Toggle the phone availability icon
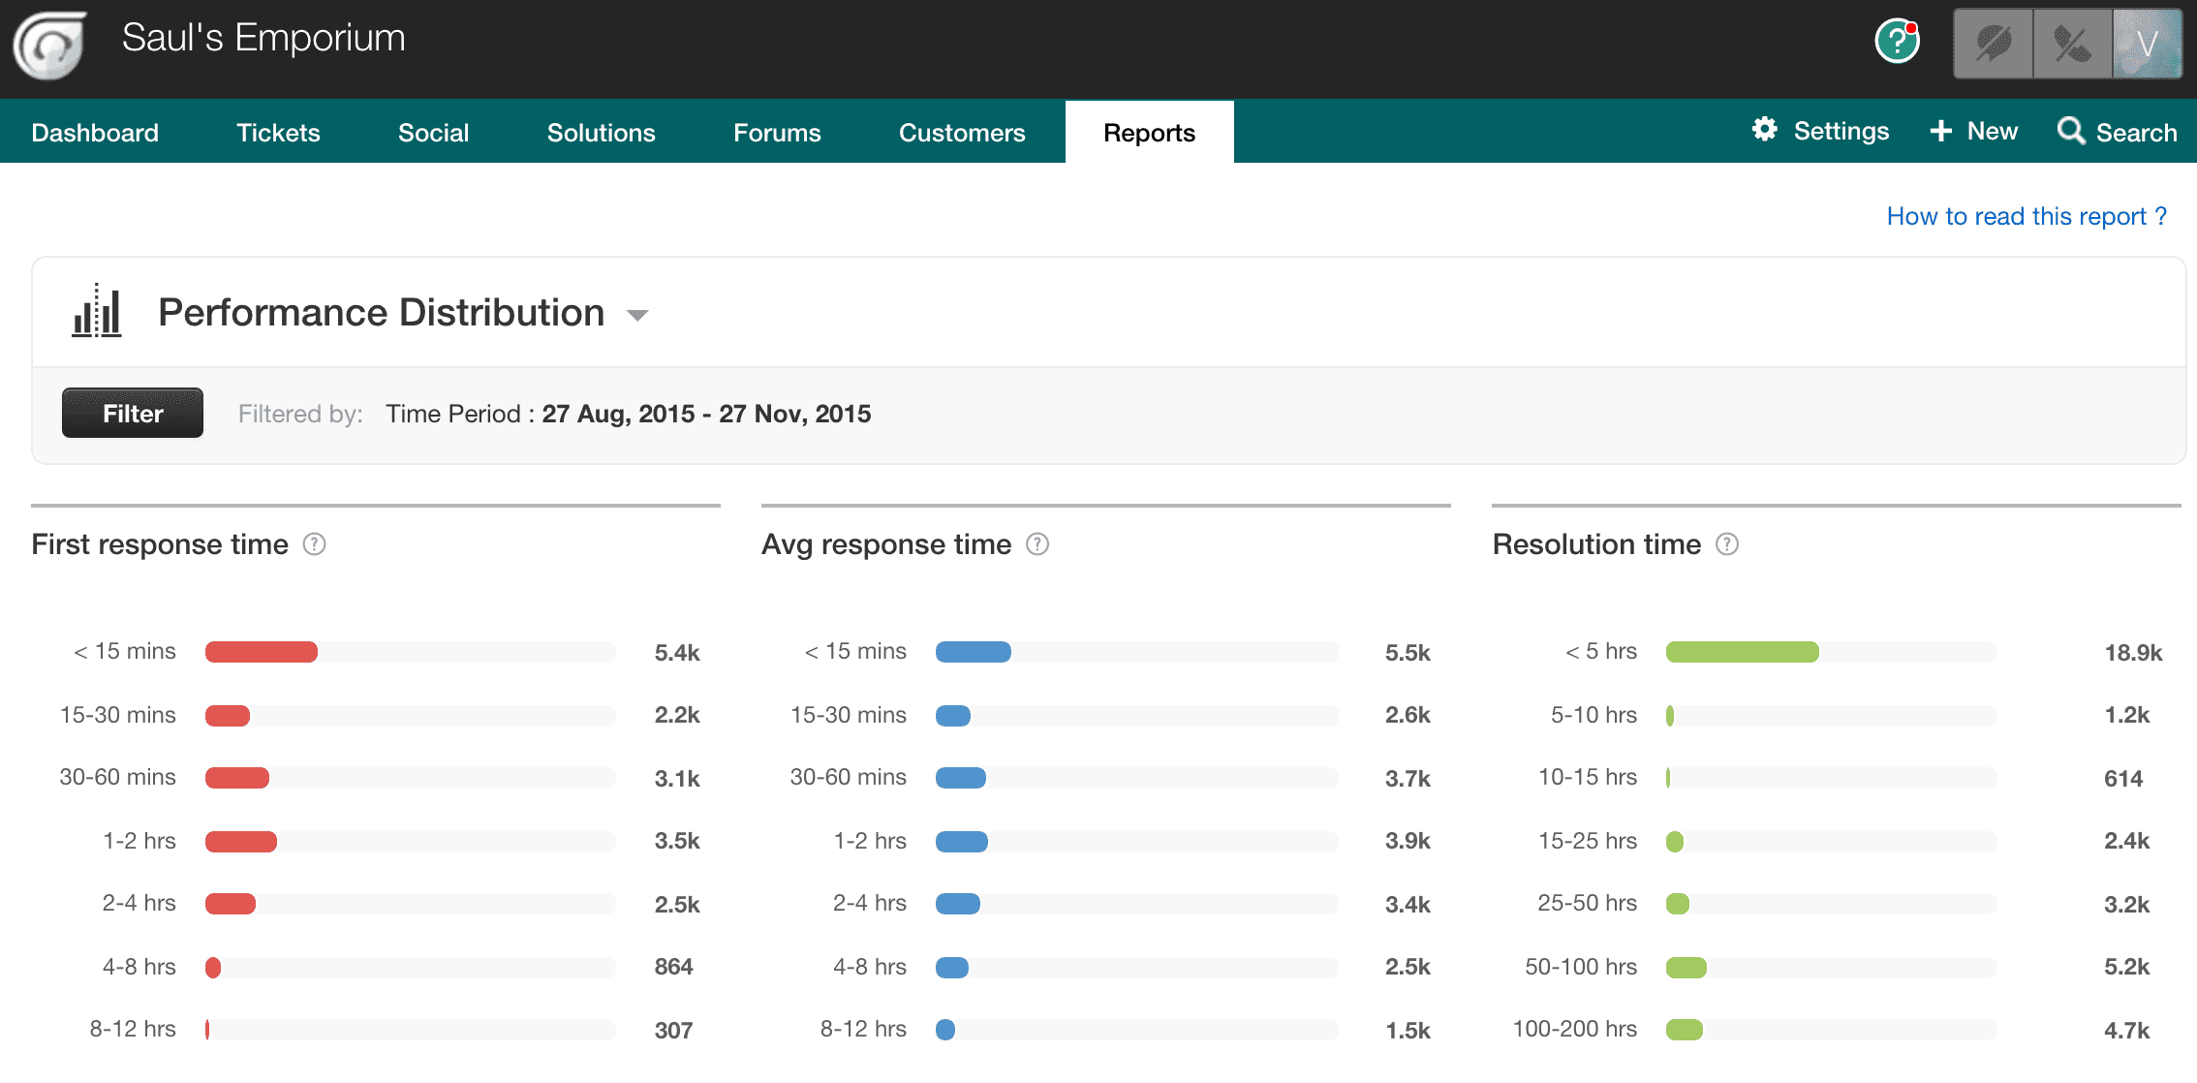2197x1083 pixels. click(2072, 44)
